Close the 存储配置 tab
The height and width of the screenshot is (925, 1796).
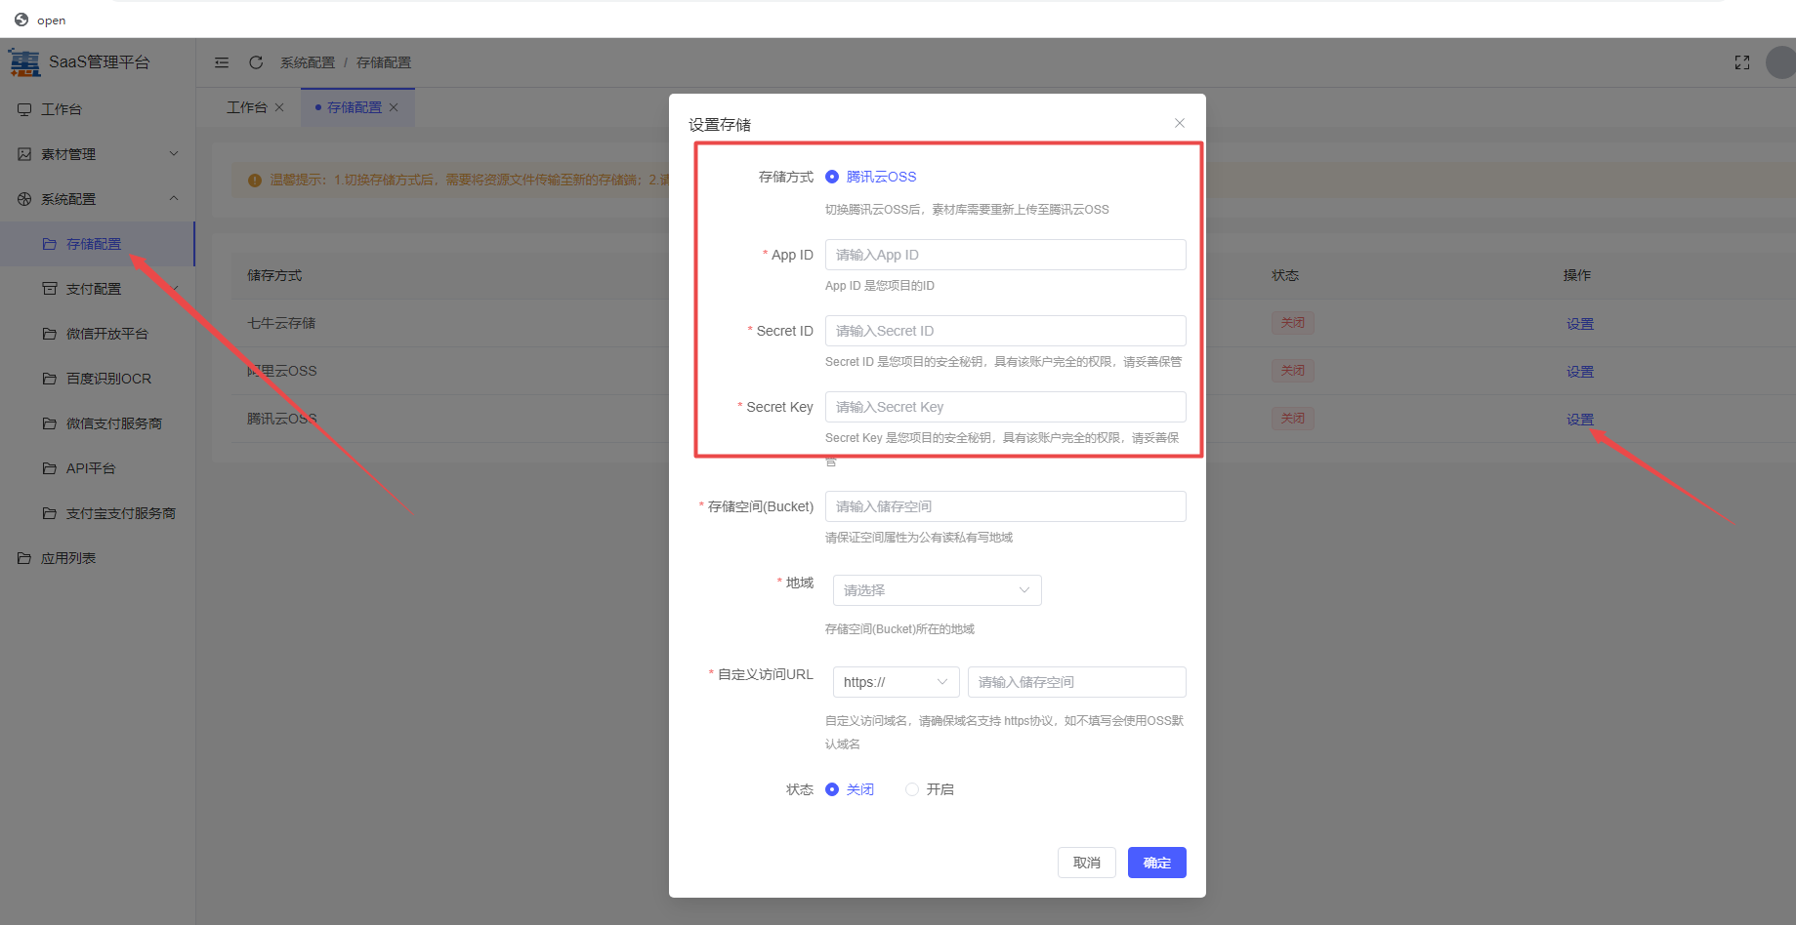(x=394, y=107)
